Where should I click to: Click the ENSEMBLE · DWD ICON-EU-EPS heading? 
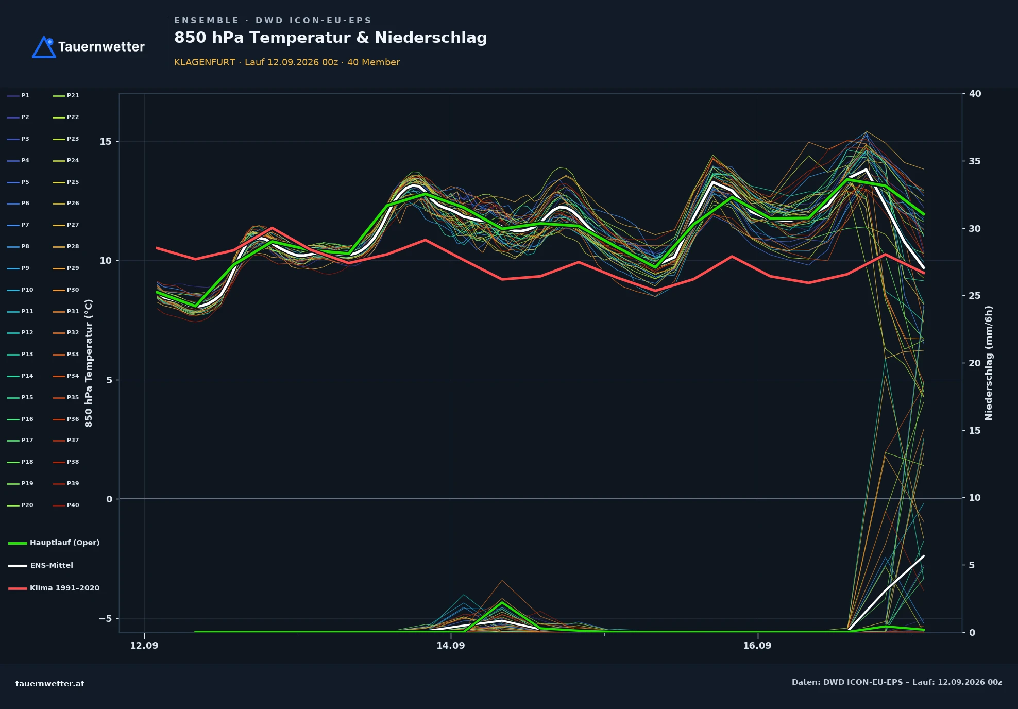tap(273, 21)
